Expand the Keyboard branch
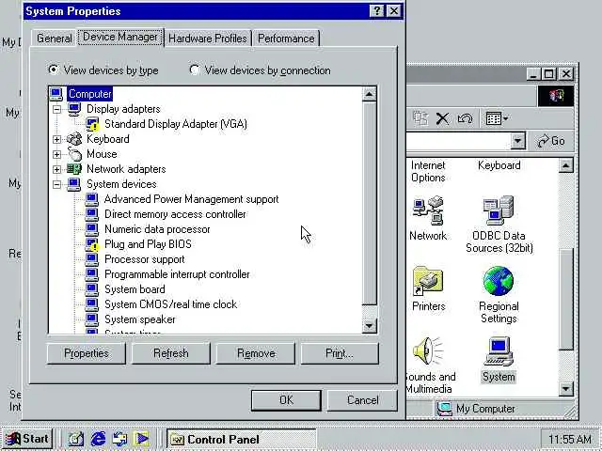 (x=56, y=139)
